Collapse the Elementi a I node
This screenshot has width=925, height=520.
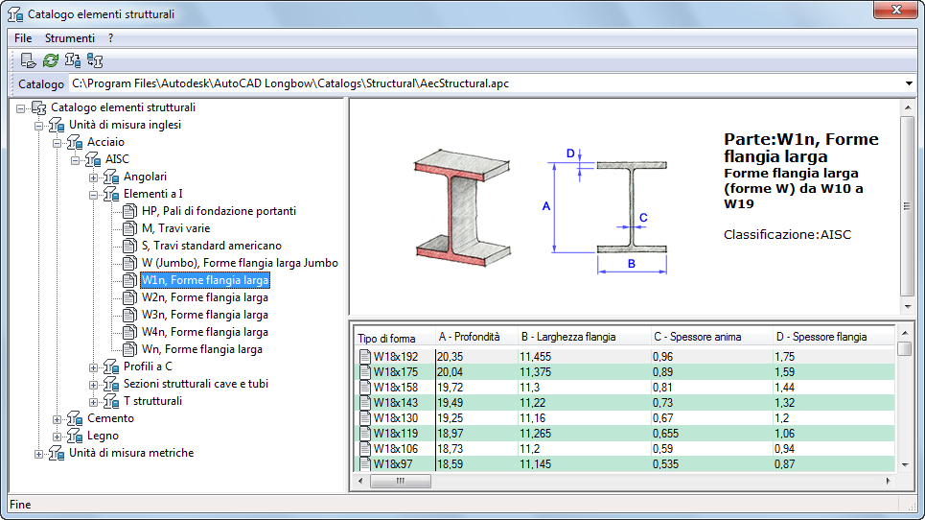(93, 194)
